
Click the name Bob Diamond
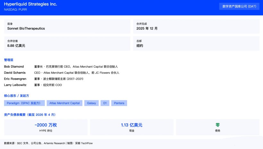[x=14, y=67]
